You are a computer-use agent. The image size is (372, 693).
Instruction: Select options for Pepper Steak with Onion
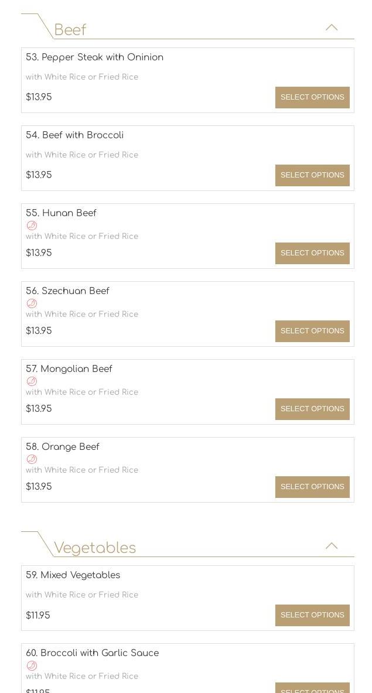pyautogui.click(x=312, y=97)
